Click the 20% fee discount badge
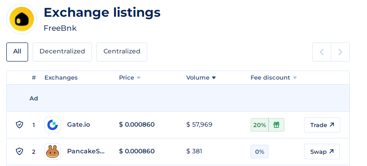 [260, 125]
